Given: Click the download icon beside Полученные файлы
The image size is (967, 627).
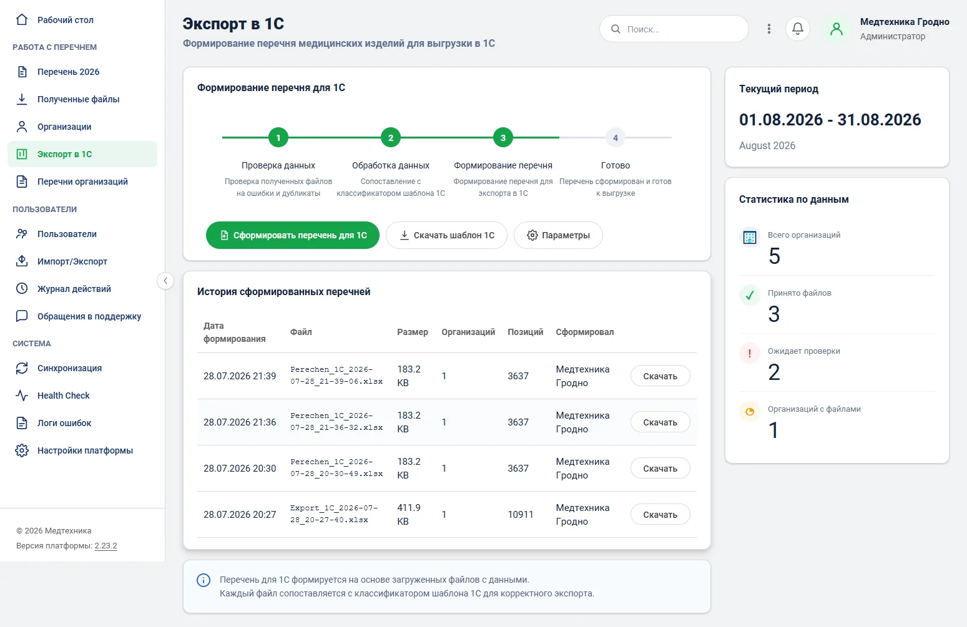Looking at the screenshot, I should tap(22, 99).
